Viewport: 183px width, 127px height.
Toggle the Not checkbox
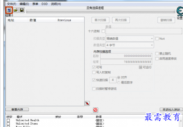click(x=157, y=38)
